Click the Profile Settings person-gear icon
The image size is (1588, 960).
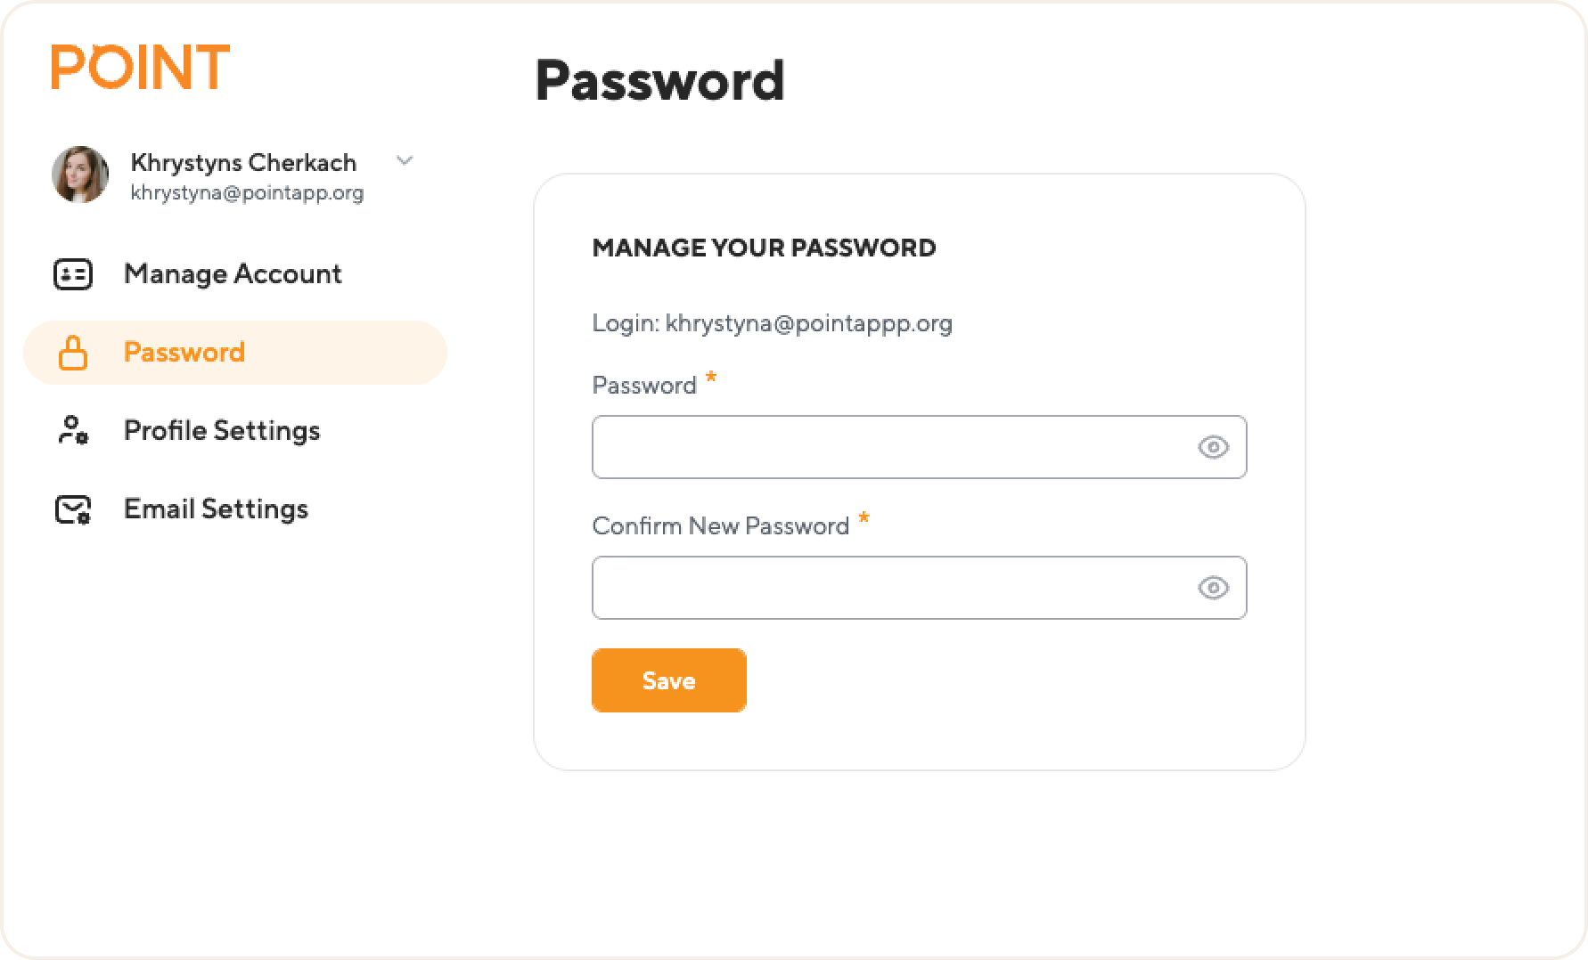coord(73,430)
